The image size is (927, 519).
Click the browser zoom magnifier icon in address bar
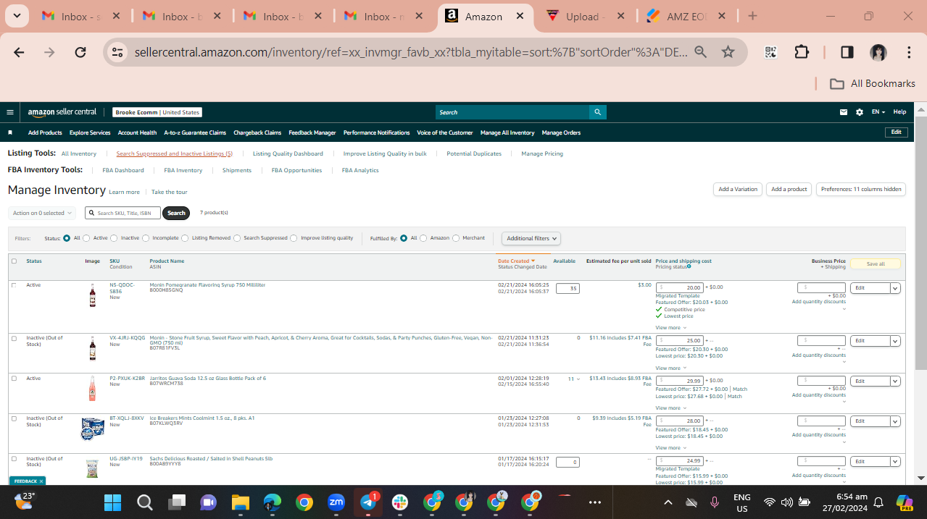700,52
